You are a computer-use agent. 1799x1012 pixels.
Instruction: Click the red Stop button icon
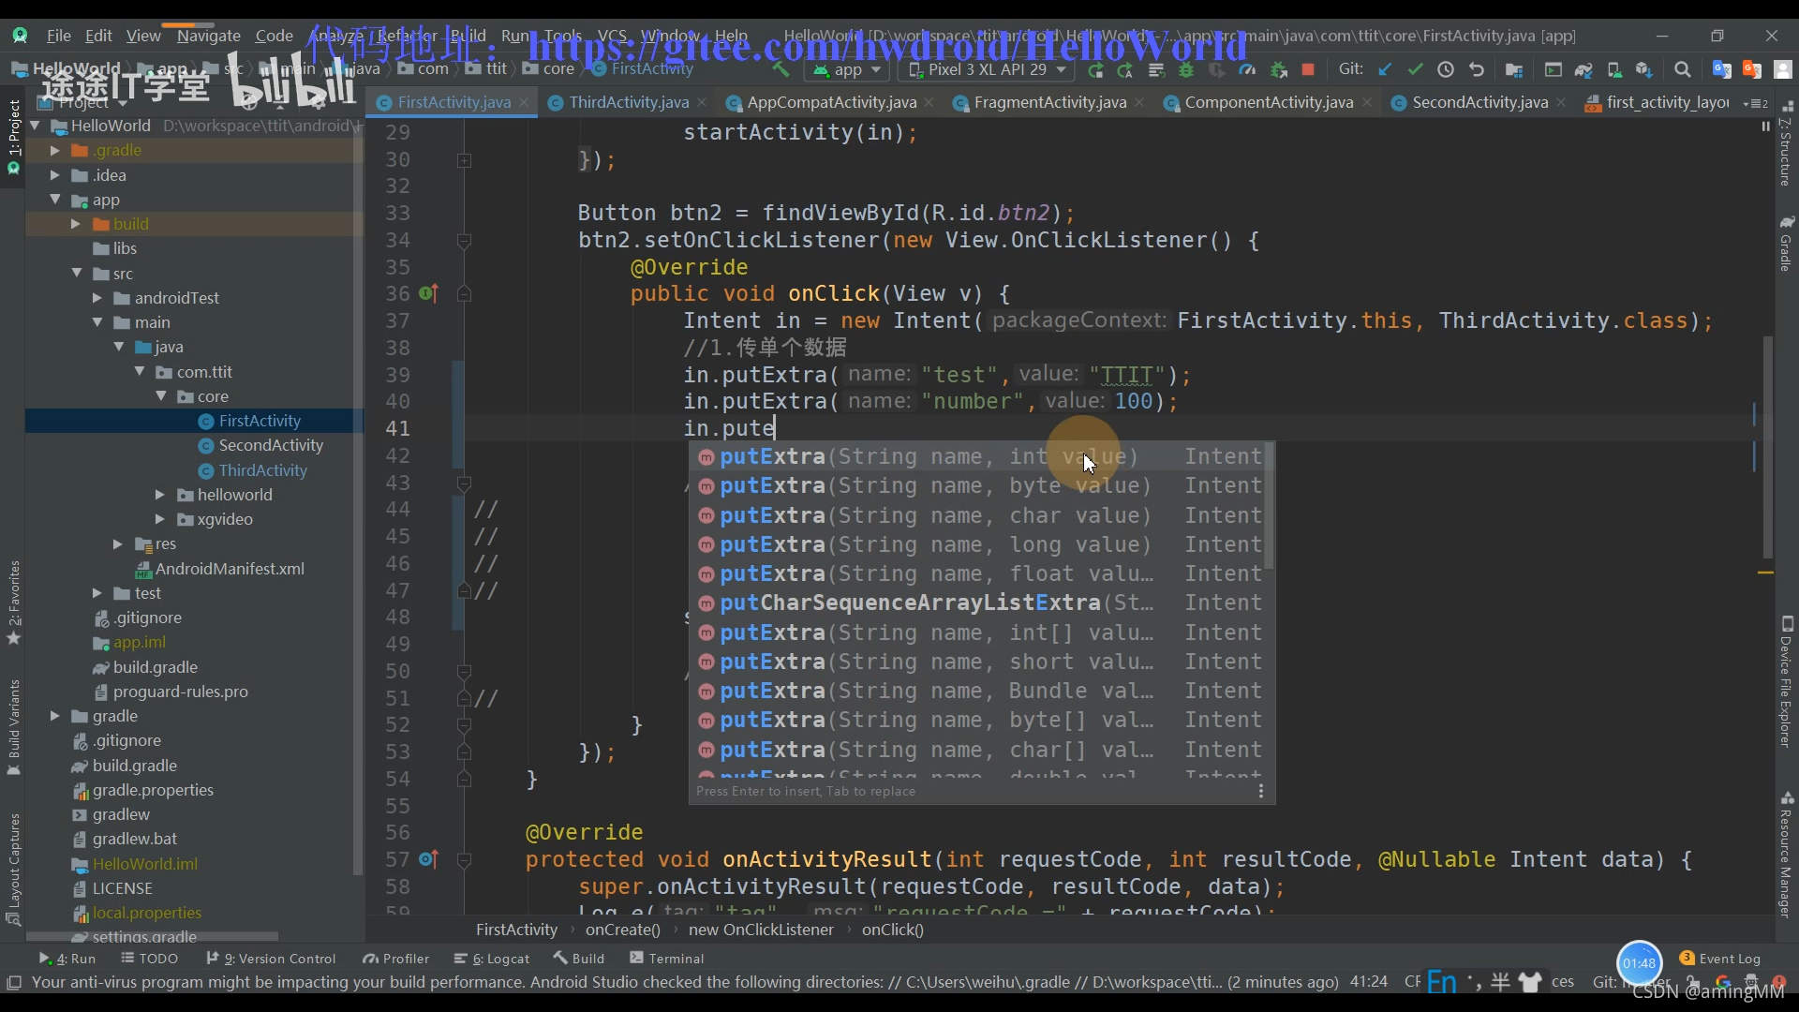(x=1308, y=70)
